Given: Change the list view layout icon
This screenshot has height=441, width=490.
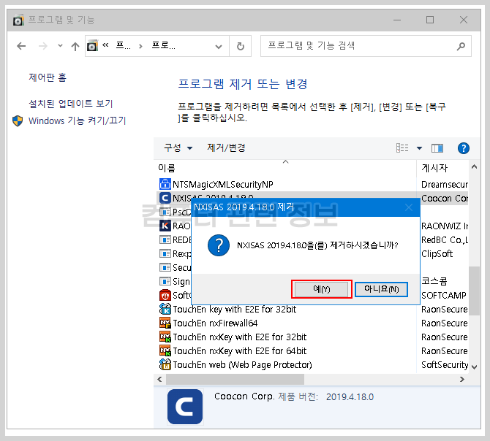Looking at the screenshot, I should pos(402,147).
